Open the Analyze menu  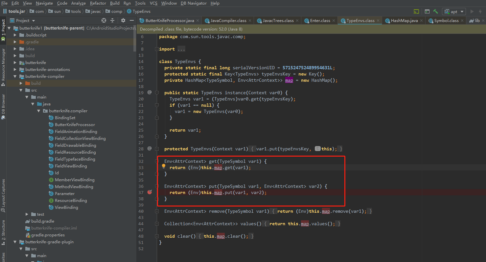[x=78, y=3]
